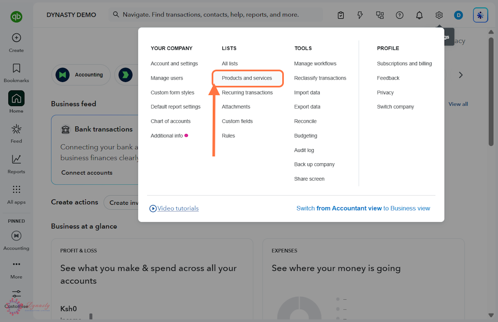The image size is (498, 322).
Task: Open the Intuit Assist sparkle icon
Action: (x=481, y=15)
